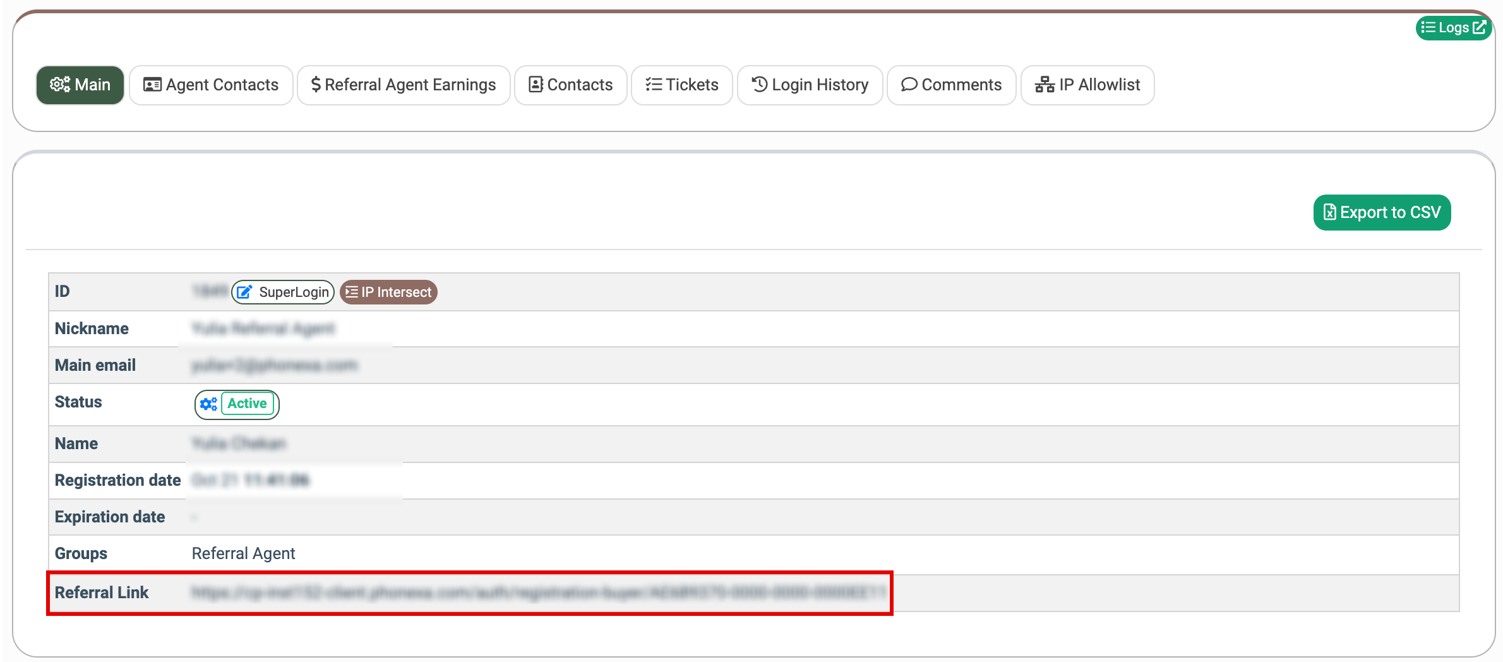Open the IP Intersect badge
This screenshot has width=1503, height=662.
(388, 292)
